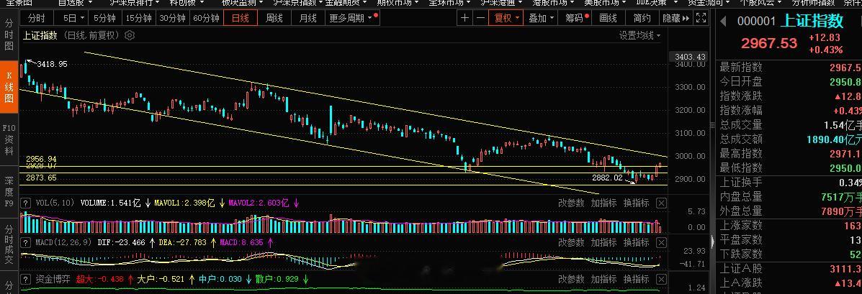Click the 2873.65 horizontal line label

click(x=41, y=178)
